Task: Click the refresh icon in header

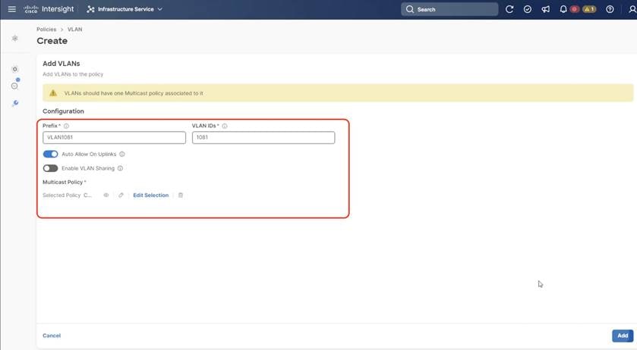Action: tap(509, 9)
